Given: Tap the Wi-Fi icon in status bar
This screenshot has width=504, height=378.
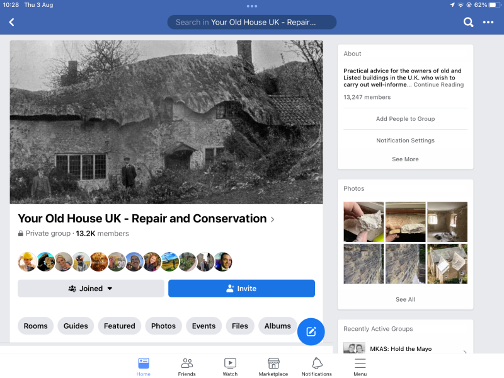Looking at the screenshot, I should click(x=461, y=5).
